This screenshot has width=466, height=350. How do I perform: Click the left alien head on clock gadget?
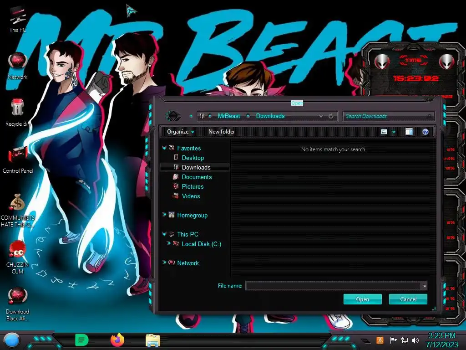pos(382,62)
